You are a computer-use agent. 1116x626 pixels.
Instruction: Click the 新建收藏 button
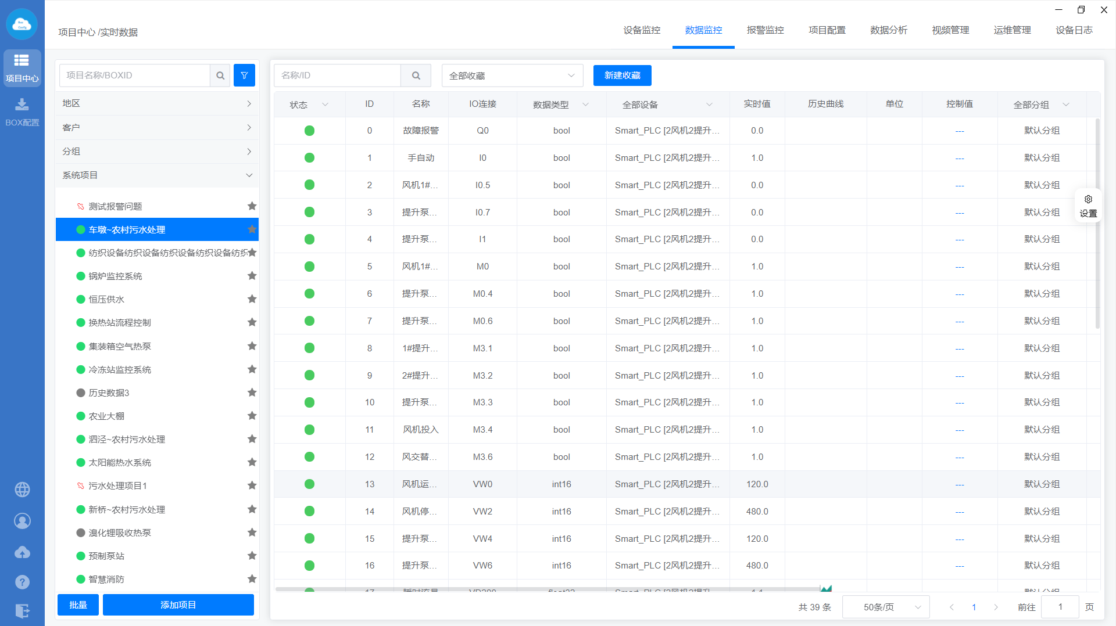pos(622,75)
